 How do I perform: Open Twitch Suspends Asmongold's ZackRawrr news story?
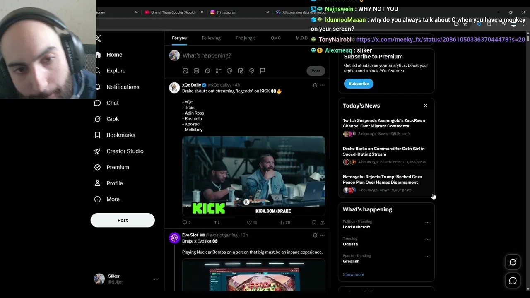(x=384, y=123)
